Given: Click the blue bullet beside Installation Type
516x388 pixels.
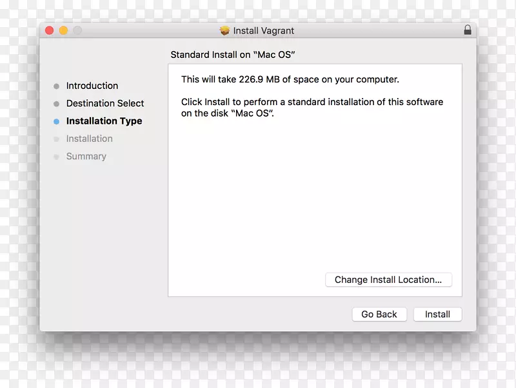Looking at the screenshot, I should click(x=58, y=121).
